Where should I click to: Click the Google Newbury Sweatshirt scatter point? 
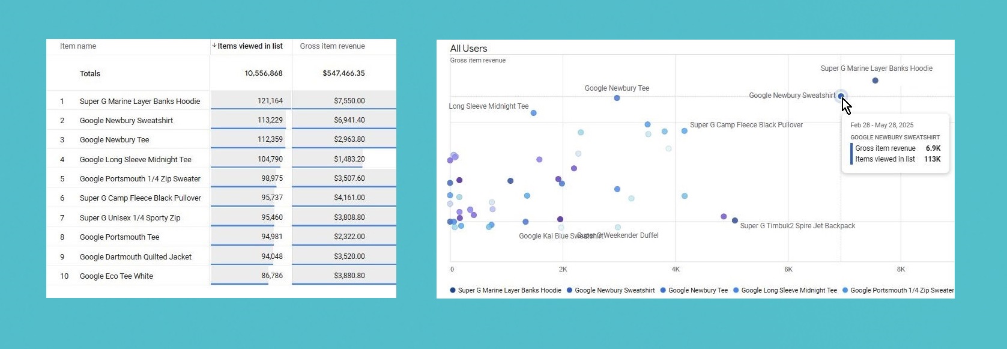click(841, 96)
